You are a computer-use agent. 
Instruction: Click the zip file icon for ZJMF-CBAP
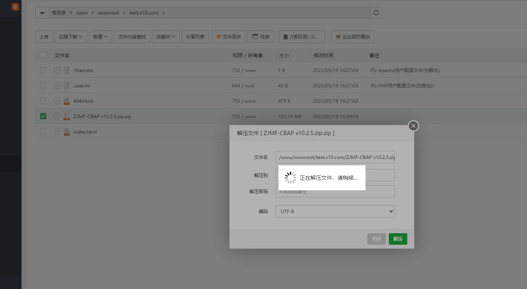[67, 116]
